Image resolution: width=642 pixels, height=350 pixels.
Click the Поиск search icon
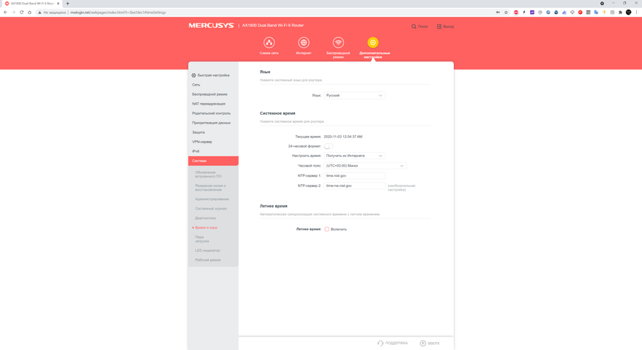(414, 26)
